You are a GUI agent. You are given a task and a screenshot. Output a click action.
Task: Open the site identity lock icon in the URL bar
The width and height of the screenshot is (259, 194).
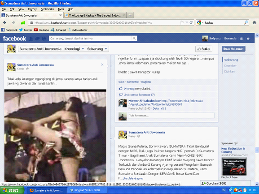click(31, 22)
